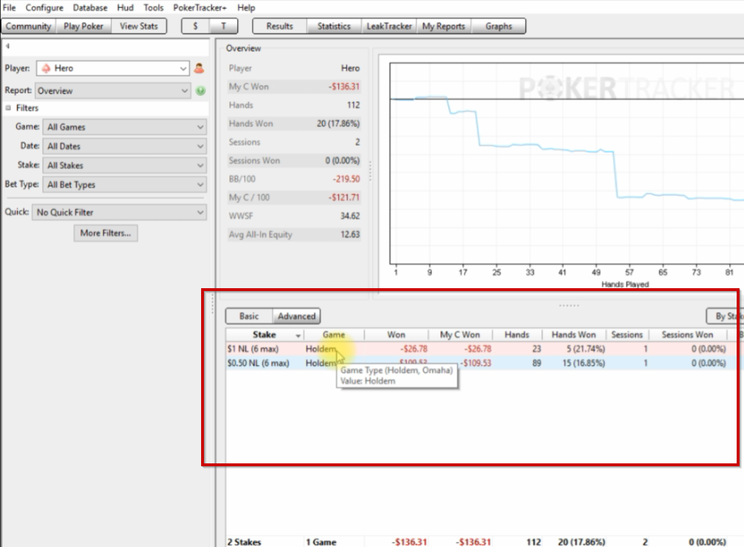Viewport: 744px width, 547px height.
Task: Collapse the left sidebar arrow
Action: coord(8,46)
